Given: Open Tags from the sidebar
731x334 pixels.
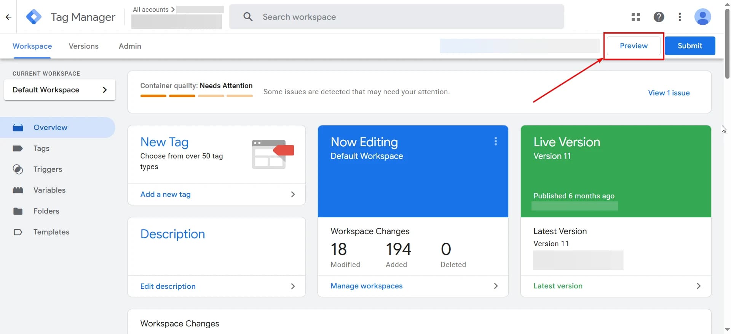Looking at the screenshot, I should tap(41, 149).
